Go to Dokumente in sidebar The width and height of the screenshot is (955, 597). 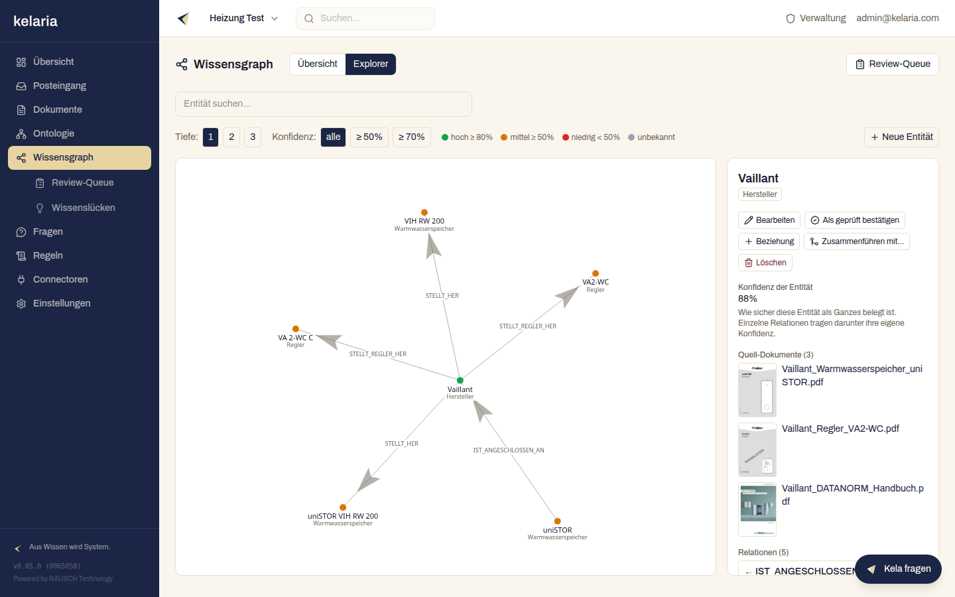(x=80, y=109)
